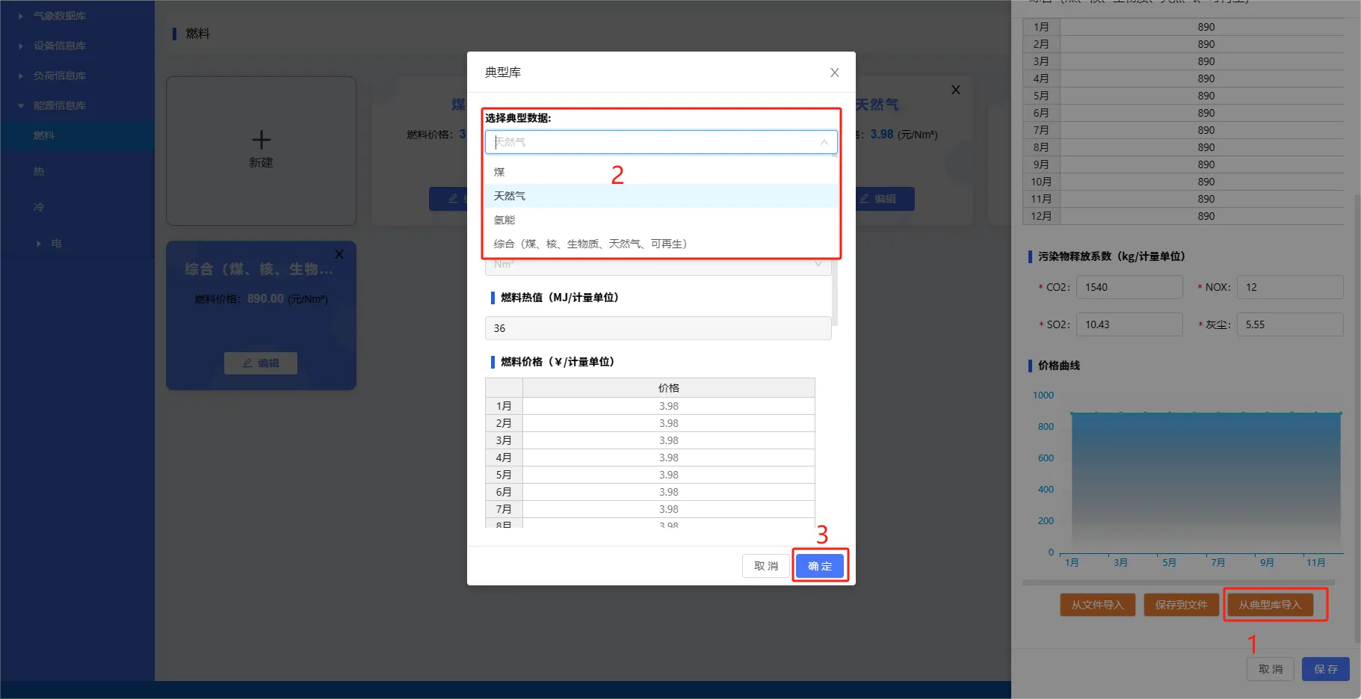Choose 综合（煤、核、生物质、天然气、可再生） option

pyautogui.click(x=661, y=244)
